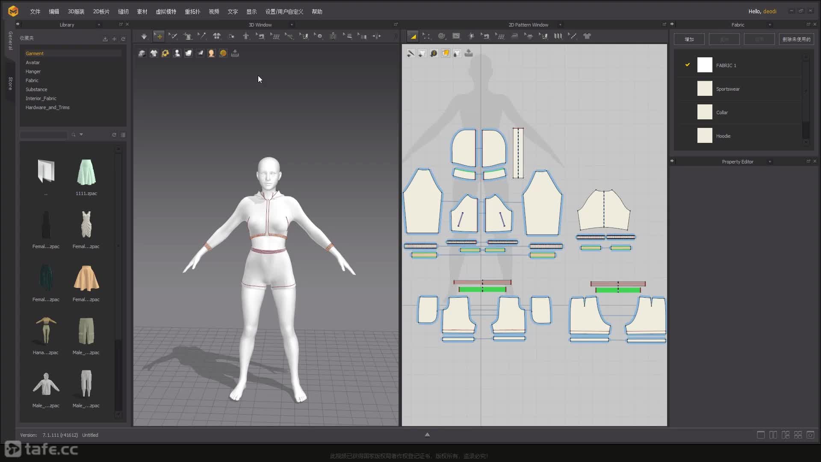
Task: Select the Edit Sewing tool in 2D toolbar
Action: pos(485,37)
